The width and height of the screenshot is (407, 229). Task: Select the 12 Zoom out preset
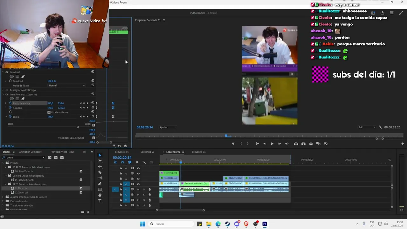(22, 193)
